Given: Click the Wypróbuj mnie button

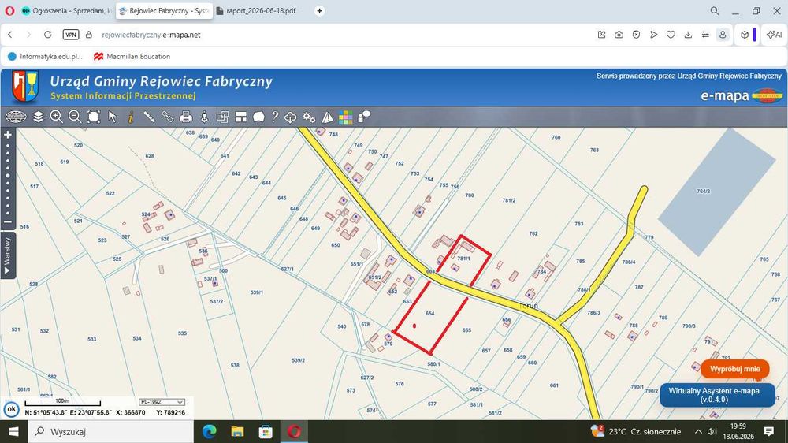Looking at the screenshot, I should click(734, 369).
